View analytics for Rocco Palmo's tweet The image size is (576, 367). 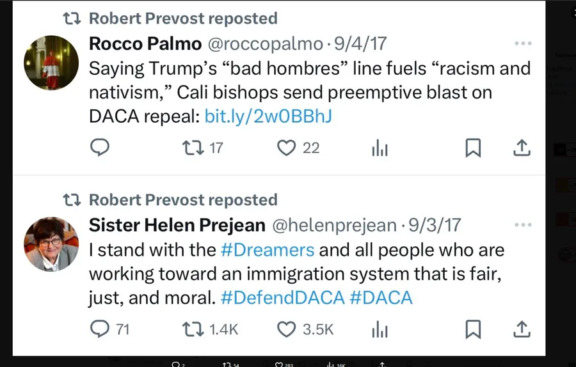[380, 148]
